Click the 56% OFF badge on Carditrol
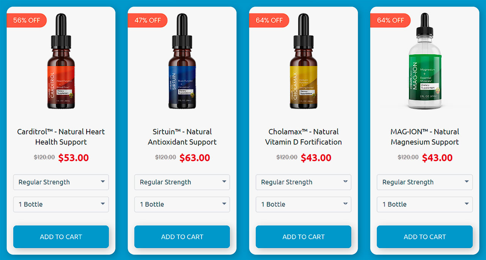The image size is (486, 260). tap(27, 20)
